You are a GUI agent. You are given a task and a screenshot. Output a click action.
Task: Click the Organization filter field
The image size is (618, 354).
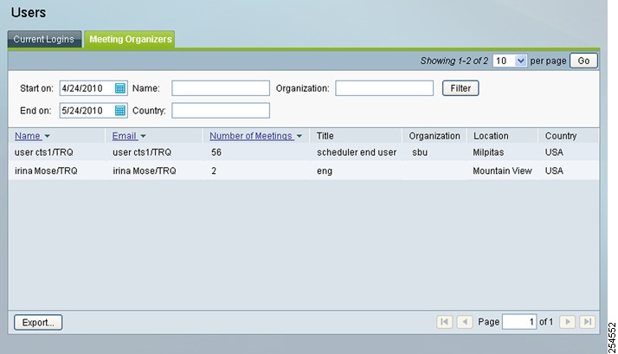coord(384,88)
